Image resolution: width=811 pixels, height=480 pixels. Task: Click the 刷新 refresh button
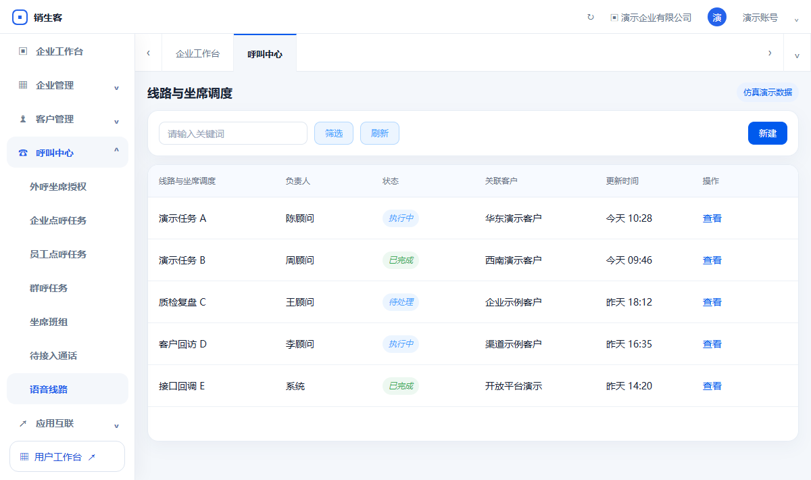coord(380,133)
